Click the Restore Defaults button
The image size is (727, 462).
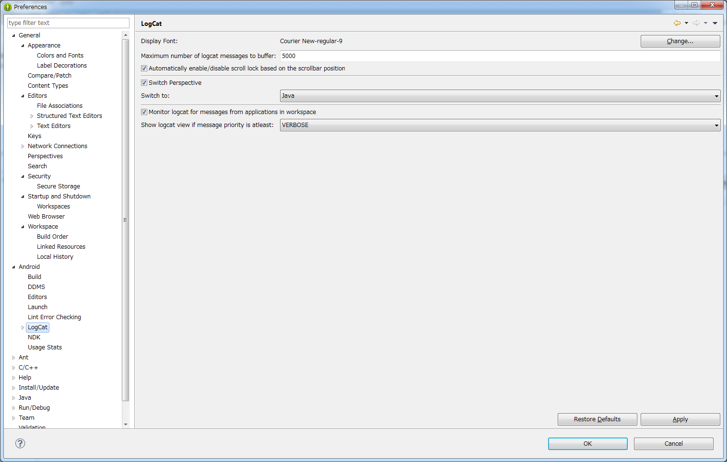point(597,419)
